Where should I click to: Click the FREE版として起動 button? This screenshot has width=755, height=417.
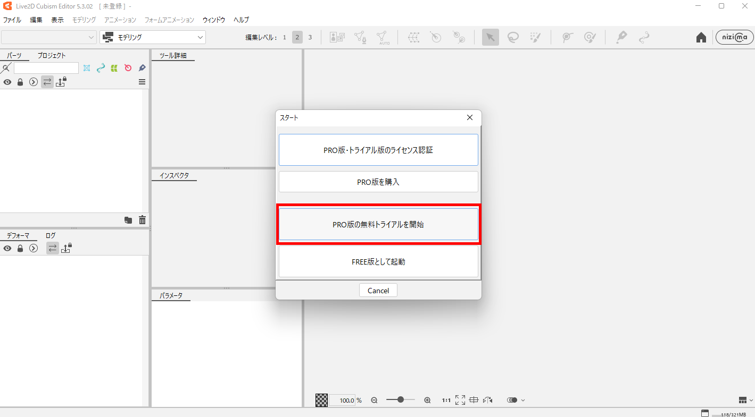point(378,261)
